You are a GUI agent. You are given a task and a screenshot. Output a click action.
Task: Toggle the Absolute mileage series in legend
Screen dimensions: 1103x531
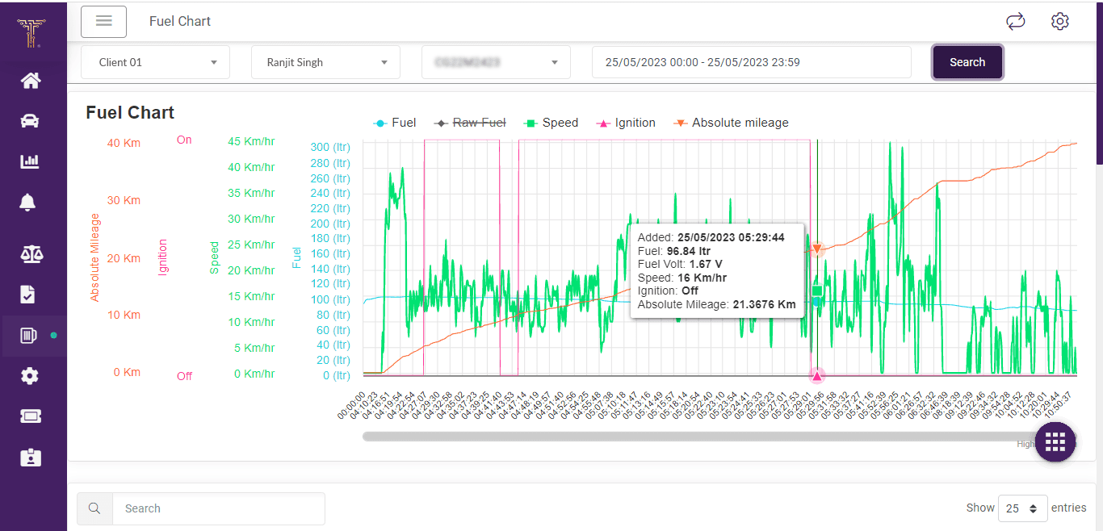pyautogui.click(x=731, y=123)
